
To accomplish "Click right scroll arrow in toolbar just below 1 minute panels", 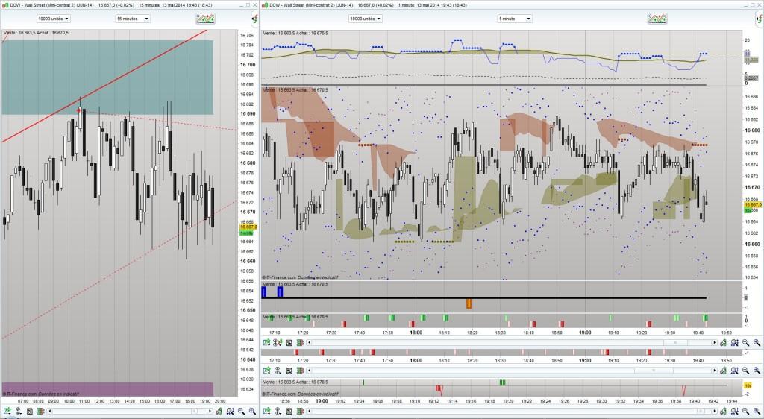I will 714,343.
